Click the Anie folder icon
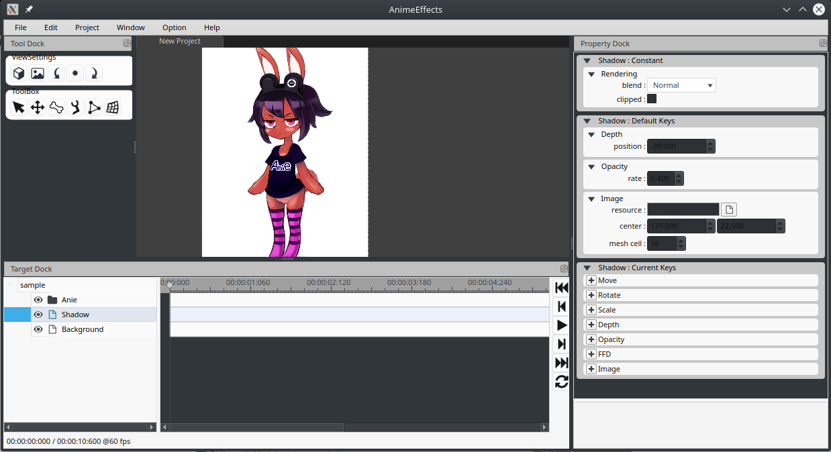 click(x=52, y=300)
